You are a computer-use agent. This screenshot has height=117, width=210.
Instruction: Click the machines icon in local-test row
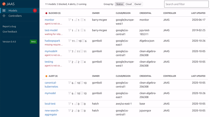click(x=82, y=104)
